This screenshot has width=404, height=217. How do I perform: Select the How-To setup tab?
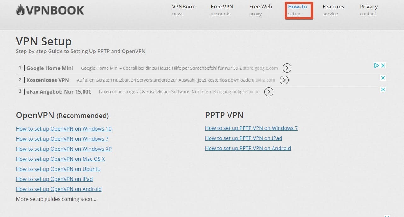click(x=299, y=10)
